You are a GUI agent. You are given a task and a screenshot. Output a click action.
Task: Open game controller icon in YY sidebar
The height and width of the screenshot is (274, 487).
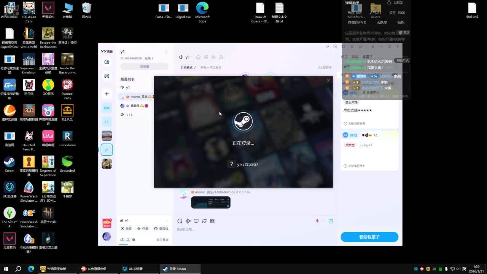[x=107, y=76]
